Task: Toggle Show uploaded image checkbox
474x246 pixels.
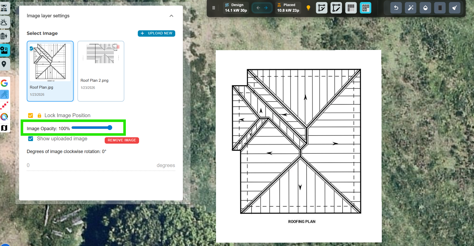Action: pyautogui.click(x=31, y=139)
